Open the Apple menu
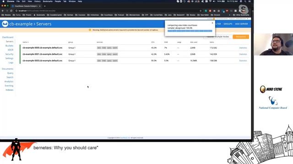Image resolution: width=293 pixels, height=164 pixels. (3, 1)
